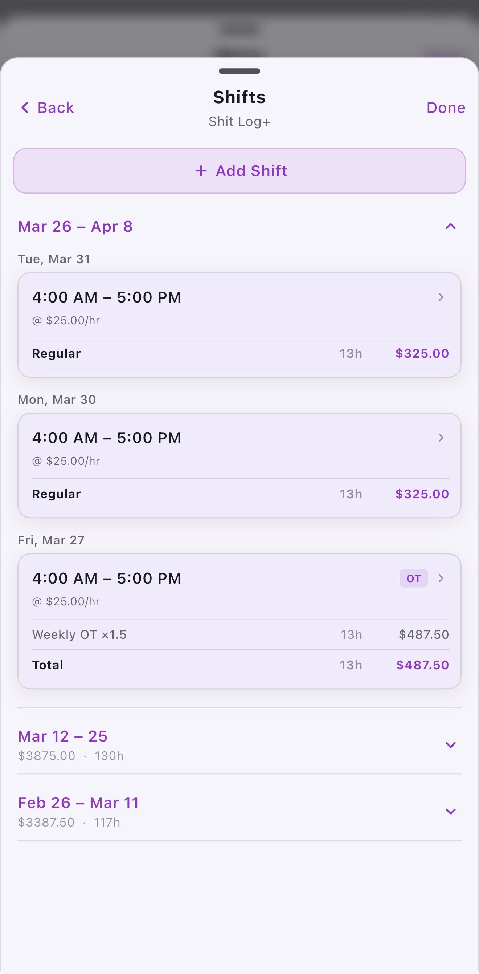Tap the back chevron arrow icon
479x974 pixels.
pyautogui.click(x=25, y=108)
